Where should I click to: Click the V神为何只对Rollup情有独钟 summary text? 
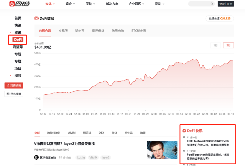coord(52,150)
